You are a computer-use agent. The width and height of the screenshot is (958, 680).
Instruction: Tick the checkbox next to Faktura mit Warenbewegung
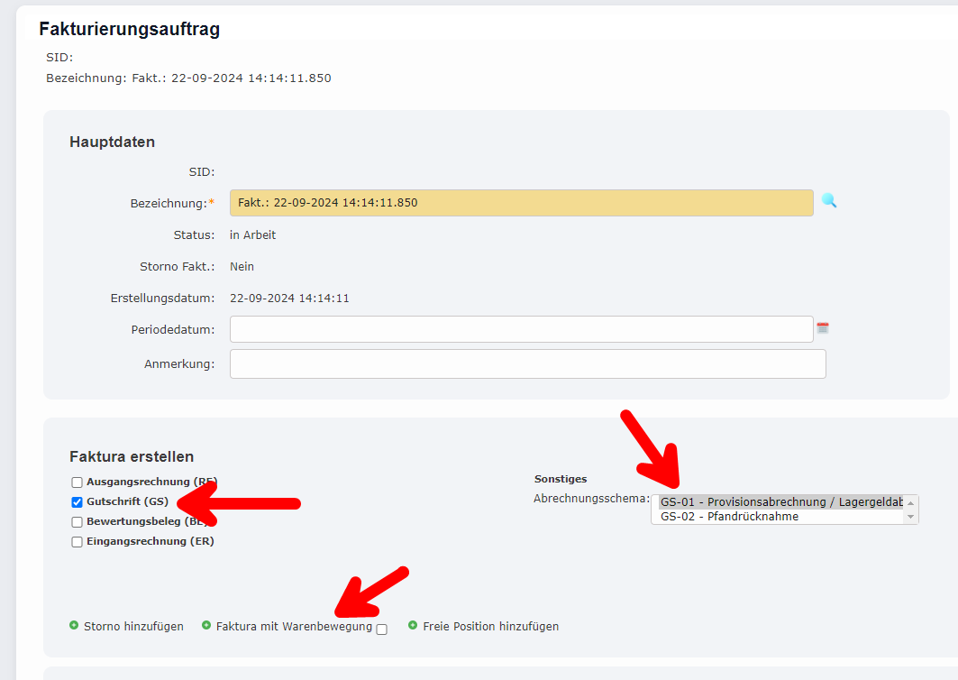point(380,629)
